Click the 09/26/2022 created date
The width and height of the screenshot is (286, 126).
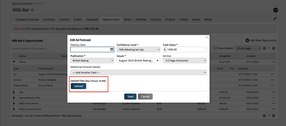pyautogui.click(x=252, y=98)
